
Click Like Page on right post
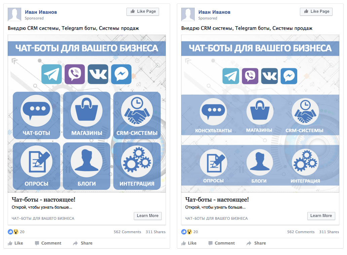pyautogui.click(x=316, y=11)
